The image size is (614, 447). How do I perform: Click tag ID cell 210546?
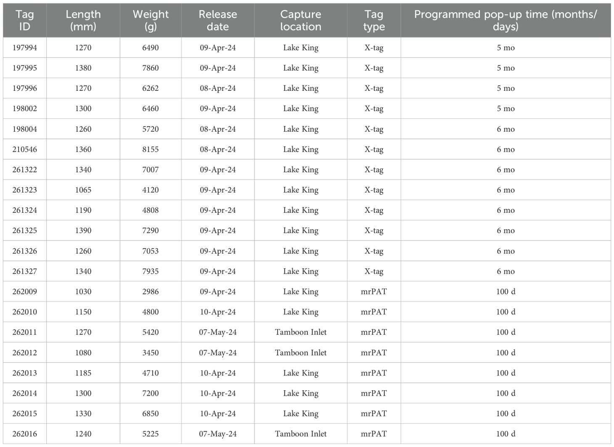click(24, 150)
